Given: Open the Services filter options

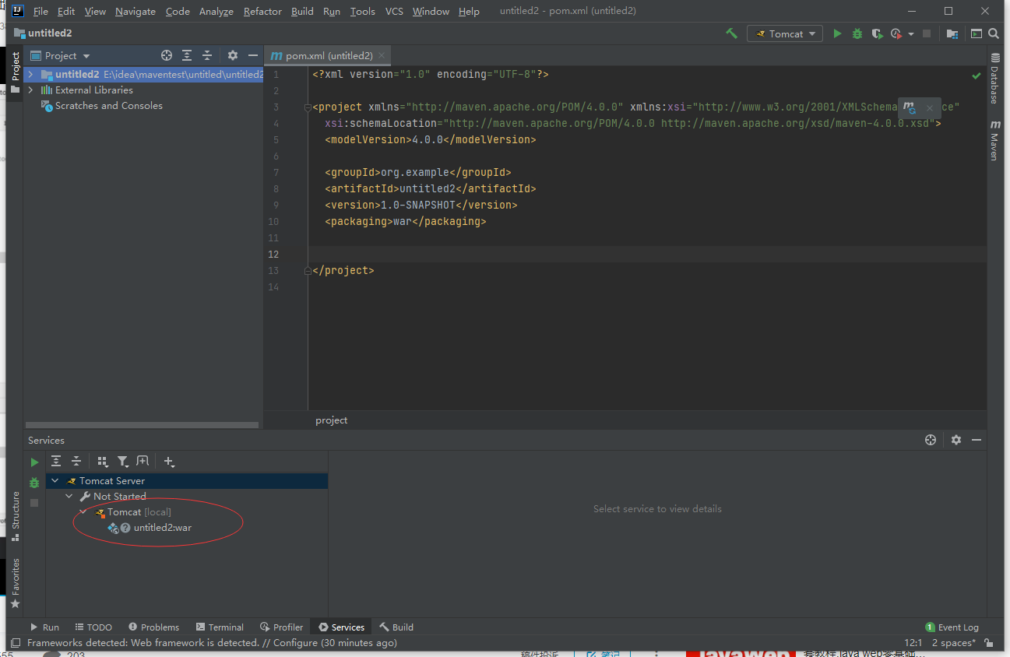Looking at the screenshot, I should point(123,462).
